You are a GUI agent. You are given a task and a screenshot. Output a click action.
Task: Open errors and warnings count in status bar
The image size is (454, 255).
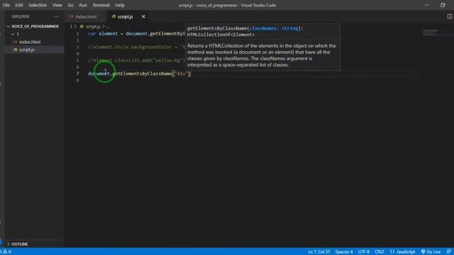6,251
